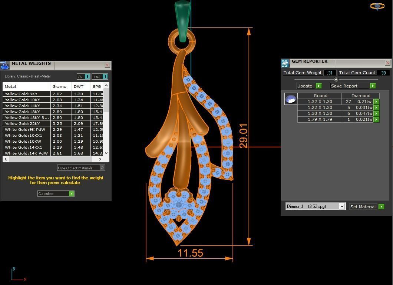Click green arrow for 1.32 X 1.30 row
Viewport: 393px width, 285px height.
pos(376,102)
